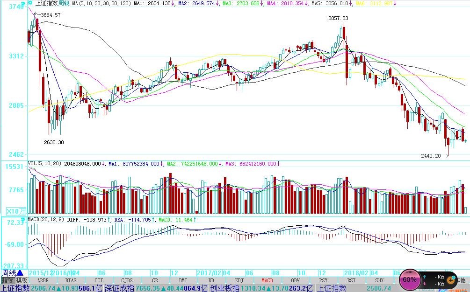Open help question mark on MACD panel
Screen dimensions: 470x292
(22, 219)
